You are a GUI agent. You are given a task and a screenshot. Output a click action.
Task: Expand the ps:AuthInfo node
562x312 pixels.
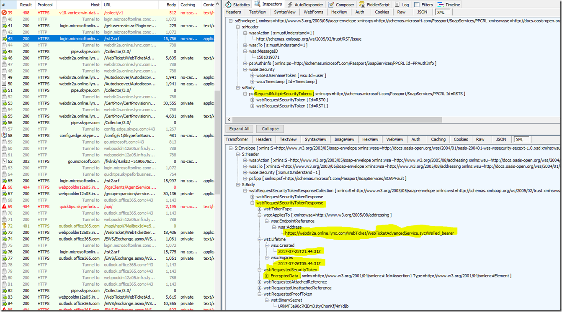click(x=245, y=64)
